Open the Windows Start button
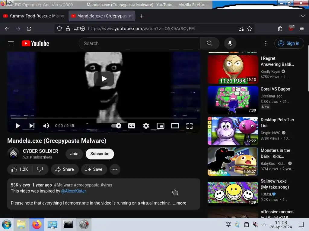Viewport: 309px width, 231px height. tap(7, 224)
